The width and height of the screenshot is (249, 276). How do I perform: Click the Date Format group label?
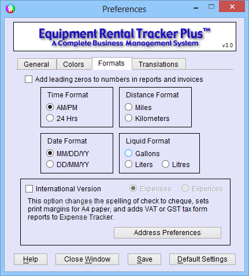(67, 141)
